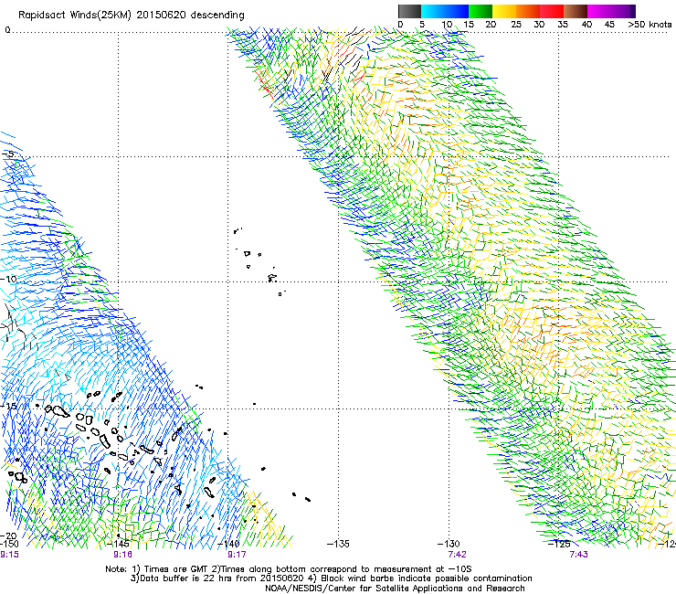The width and height of the screenshot is (676, 594).
Task: Select the brown 35-40 knots legend segment
Action: tap(576, 11)
